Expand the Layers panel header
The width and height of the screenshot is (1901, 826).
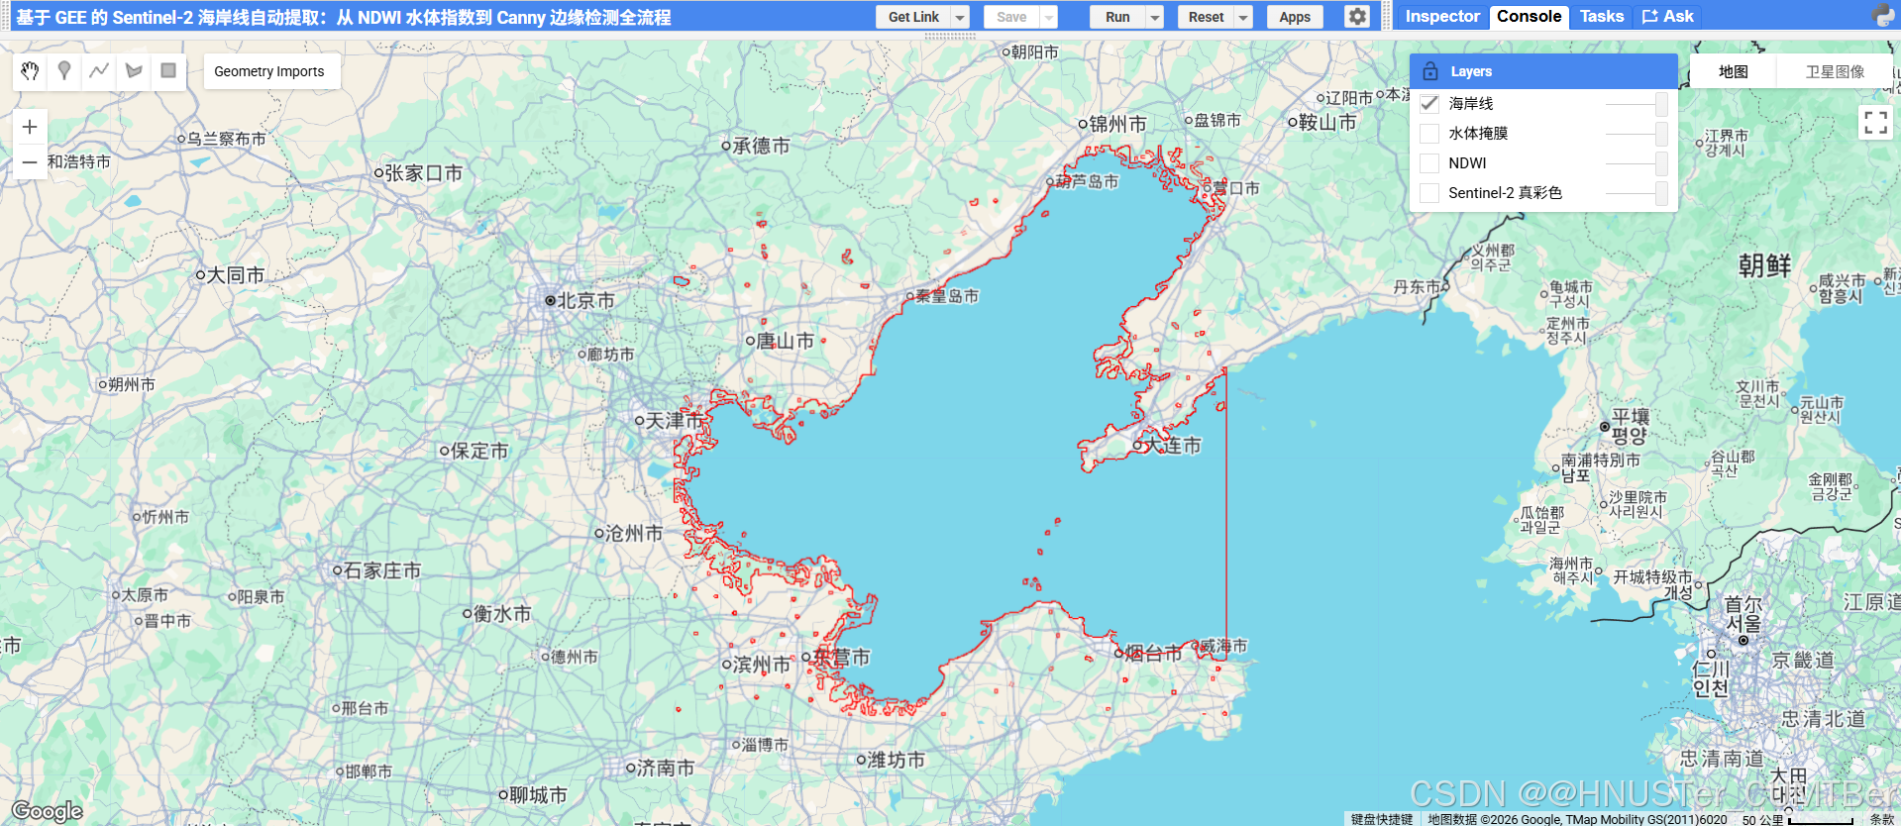coord(1543,71)
